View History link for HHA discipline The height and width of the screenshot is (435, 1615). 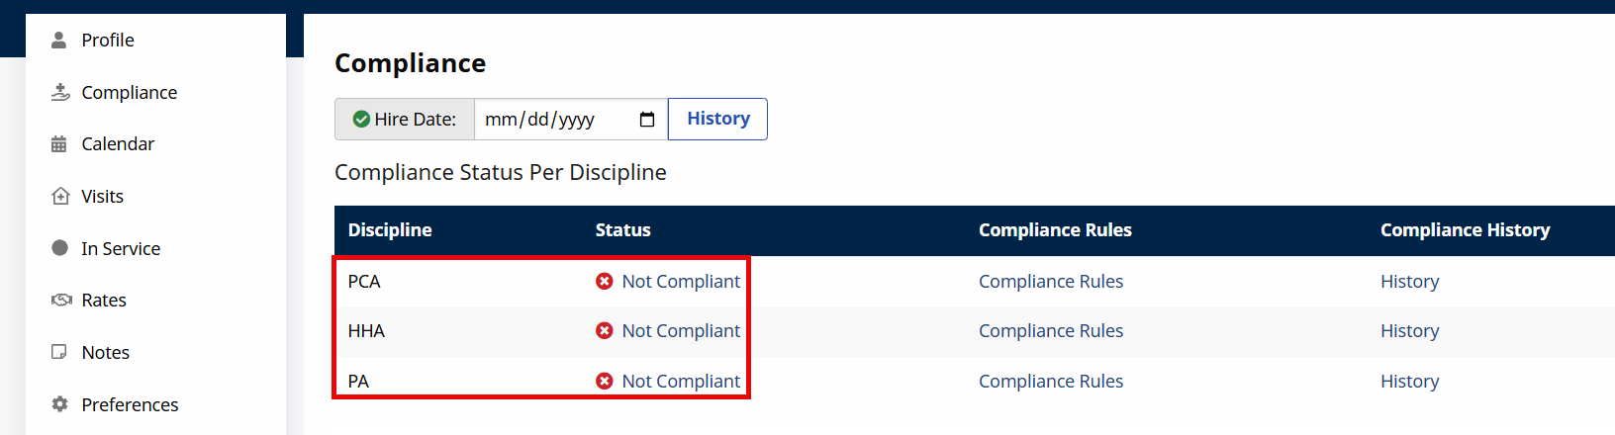point(1409,331)
